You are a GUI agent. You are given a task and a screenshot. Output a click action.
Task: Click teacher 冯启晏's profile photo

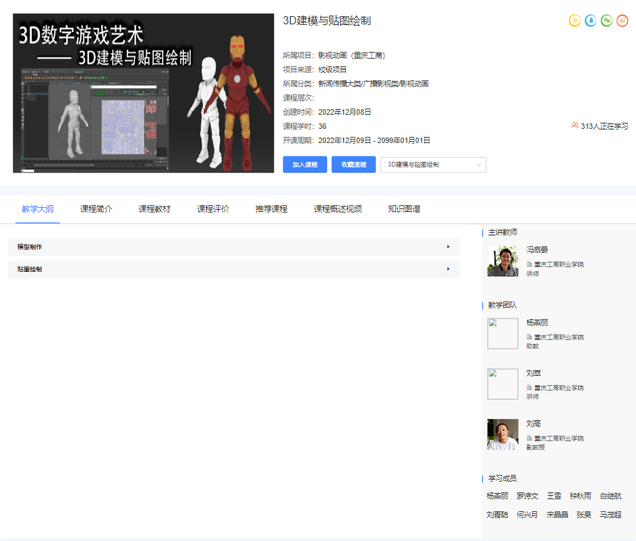tap(502, 261)
